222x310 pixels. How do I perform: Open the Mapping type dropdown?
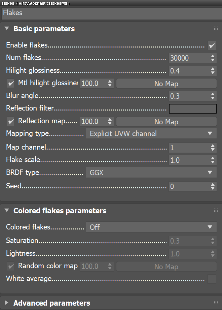point(151,133)
